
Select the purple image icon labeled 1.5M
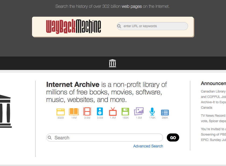[139, 111]
